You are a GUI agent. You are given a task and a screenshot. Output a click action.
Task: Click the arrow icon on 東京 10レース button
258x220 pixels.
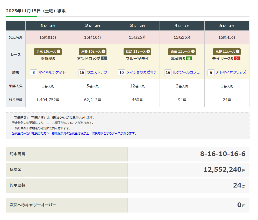click(59, 52)
